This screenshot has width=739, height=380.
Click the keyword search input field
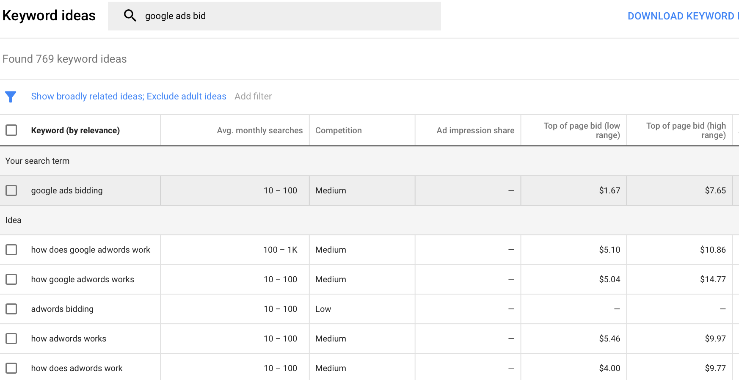274,16
